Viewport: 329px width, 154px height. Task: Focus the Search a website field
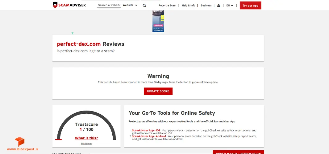(109, 5)
